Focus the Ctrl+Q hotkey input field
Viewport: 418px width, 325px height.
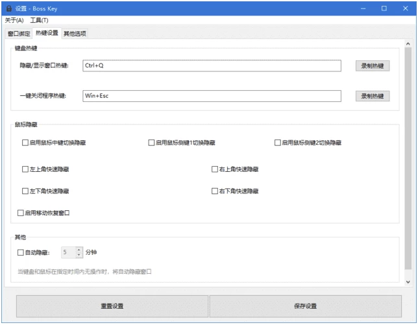pyautogui.click(x=212, y=66)
